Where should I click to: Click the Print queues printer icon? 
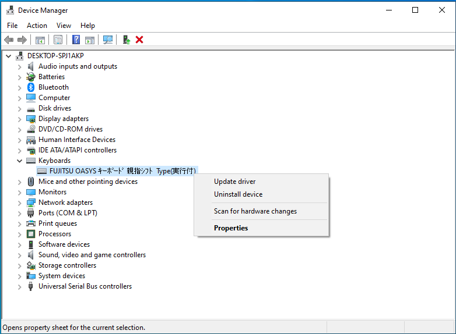(x=31, y=223)
